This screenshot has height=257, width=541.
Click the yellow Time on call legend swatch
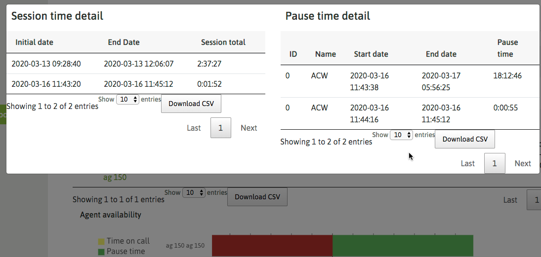(x=101, y=241)
